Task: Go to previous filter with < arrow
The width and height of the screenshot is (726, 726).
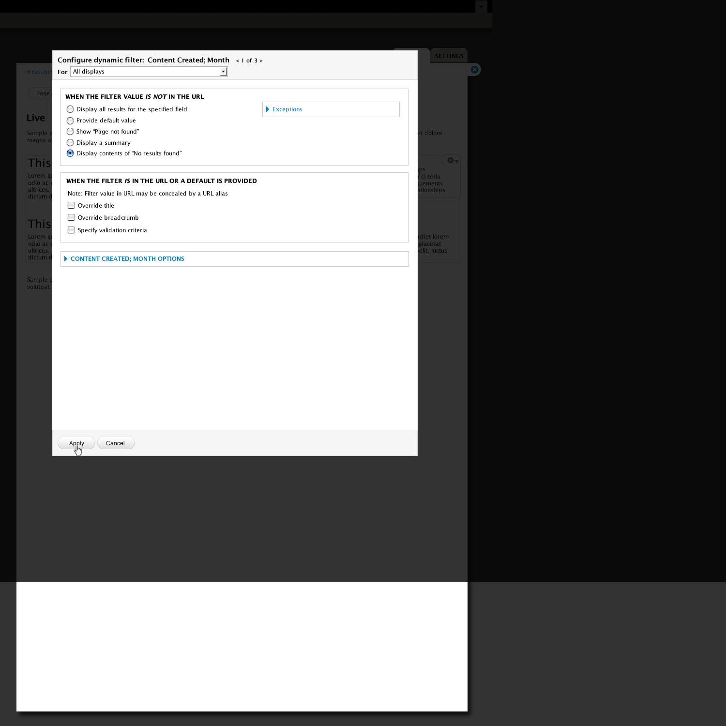Action: coord(238,61)
